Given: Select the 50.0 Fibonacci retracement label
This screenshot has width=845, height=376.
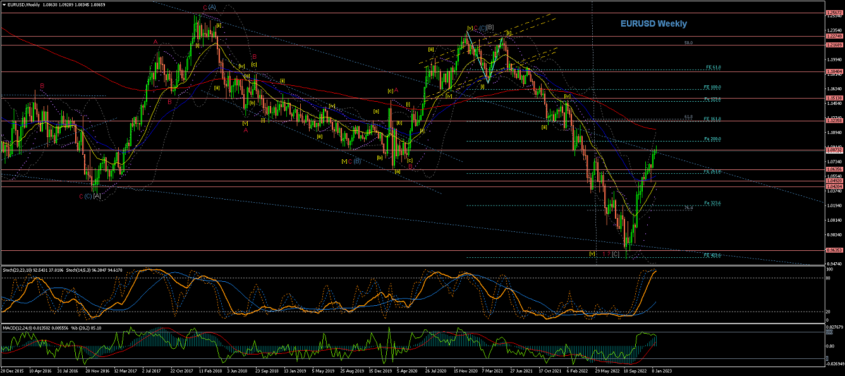Looking at the screenshot, I should [x=688, y=43].
